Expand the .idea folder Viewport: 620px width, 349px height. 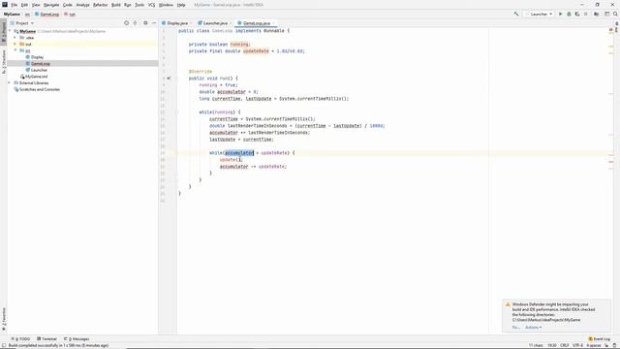tap(15, 38)
